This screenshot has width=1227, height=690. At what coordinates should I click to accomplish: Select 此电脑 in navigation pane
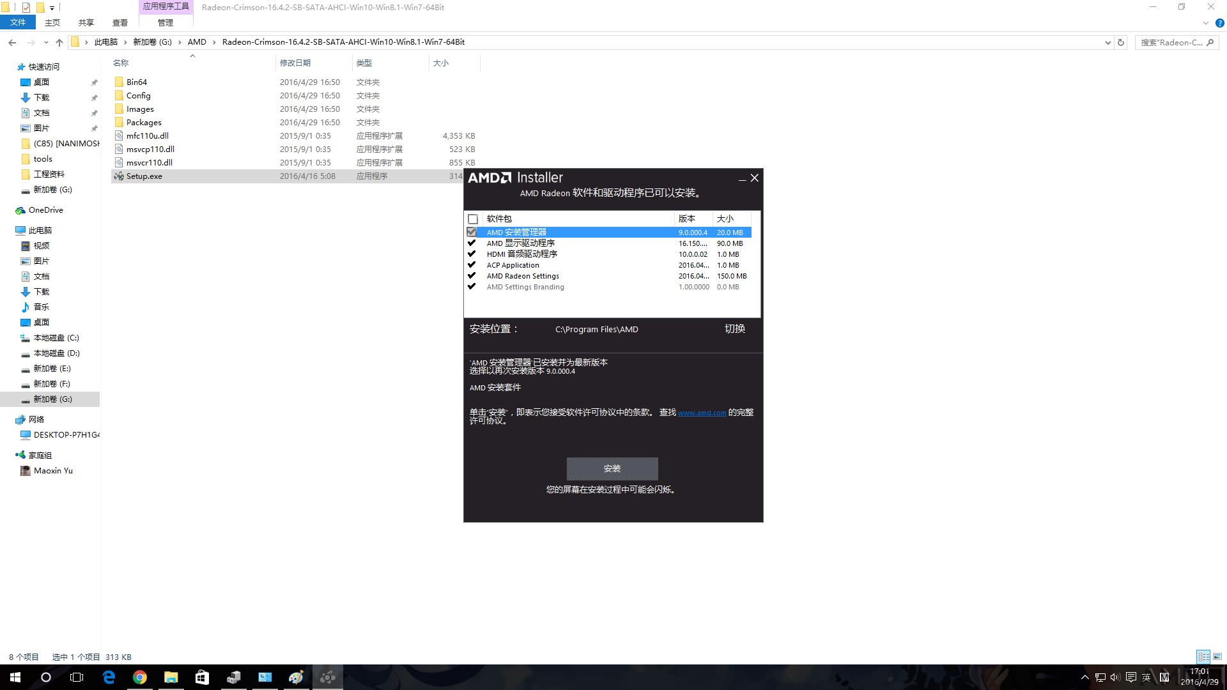click(x=40, y=230)
